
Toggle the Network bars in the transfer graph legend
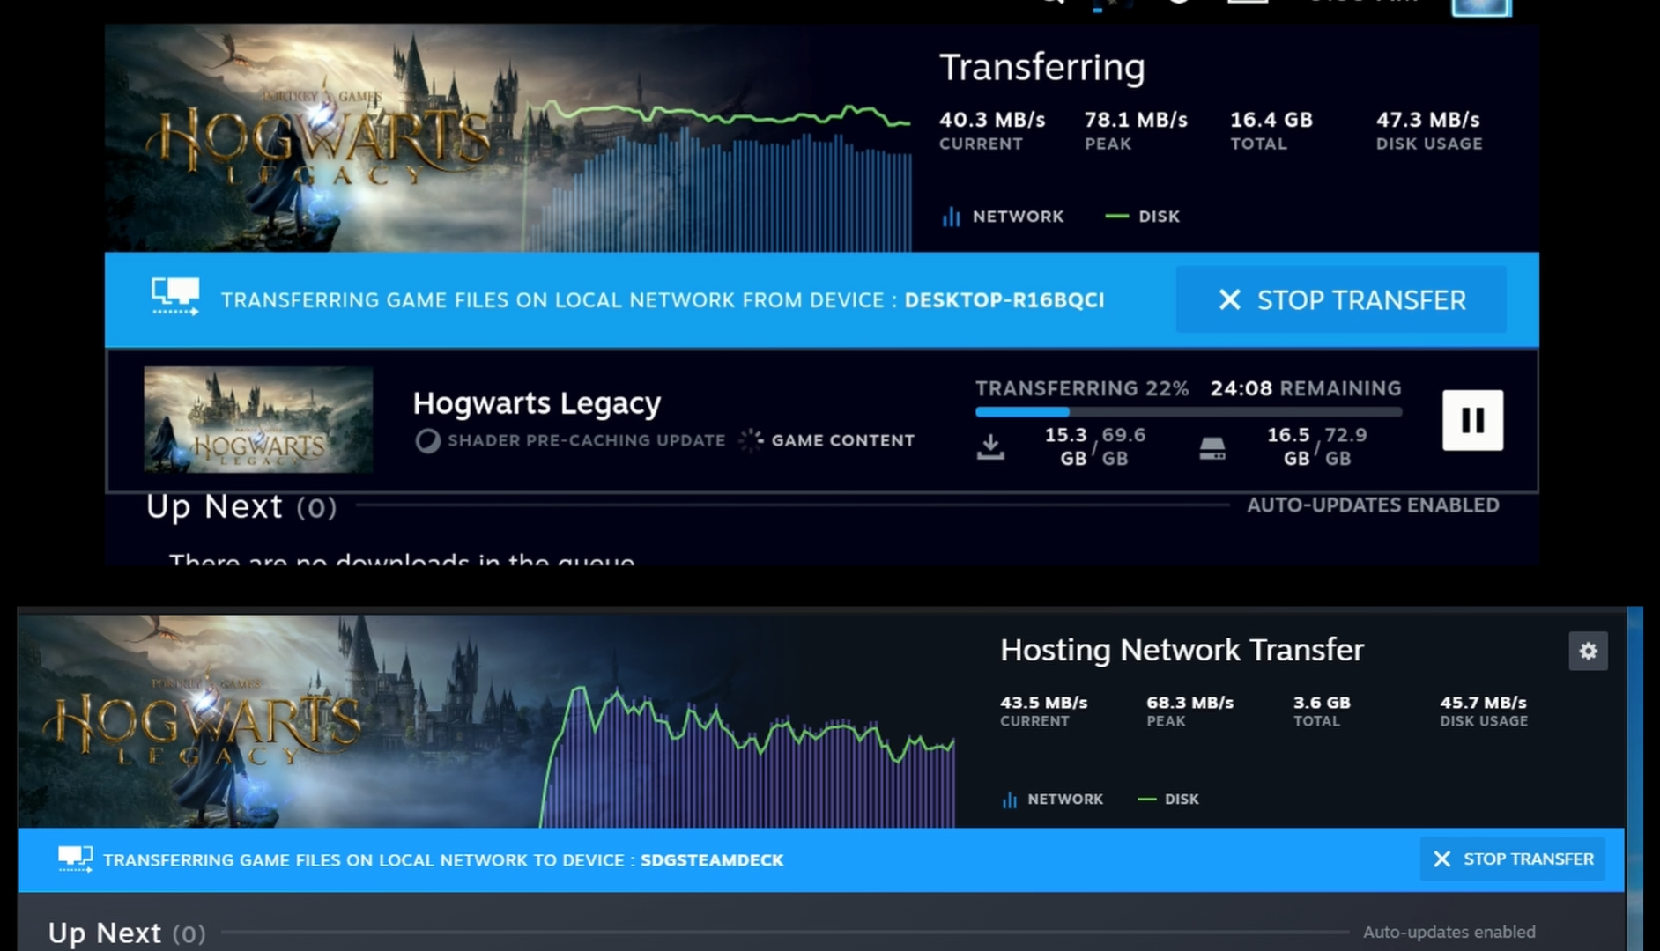(x=952, y=216)
